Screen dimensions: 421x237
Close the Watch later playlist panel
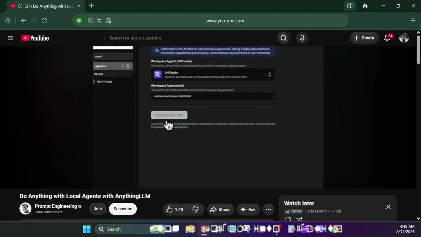pos(388,207)
